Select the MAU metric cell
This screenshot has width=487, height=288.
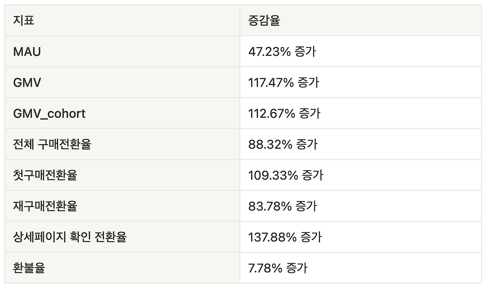(27, 52)
